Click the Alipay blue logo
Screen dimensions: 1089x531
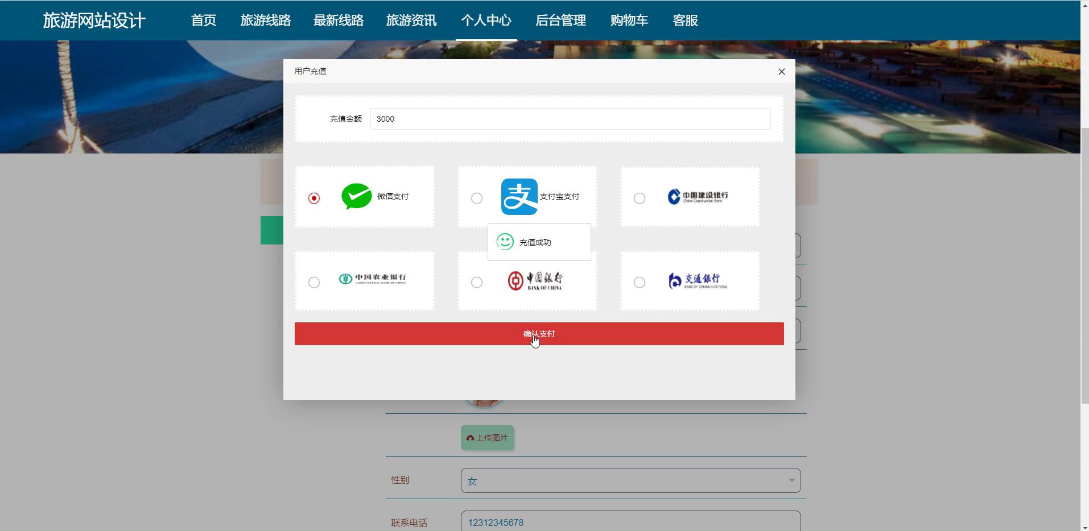pos(519,197)
